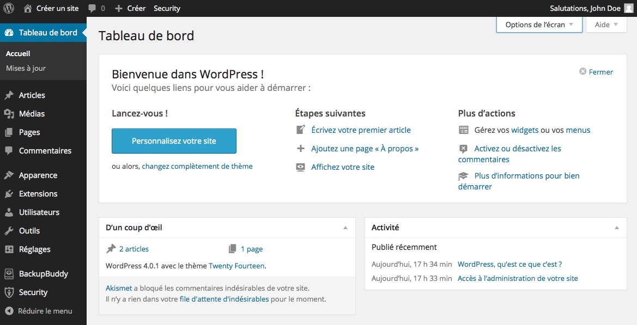The height and width of the screenshot is (325, 637).
Task: Open the file d'attente d'indésirables link
Action: tap(225, 299)
